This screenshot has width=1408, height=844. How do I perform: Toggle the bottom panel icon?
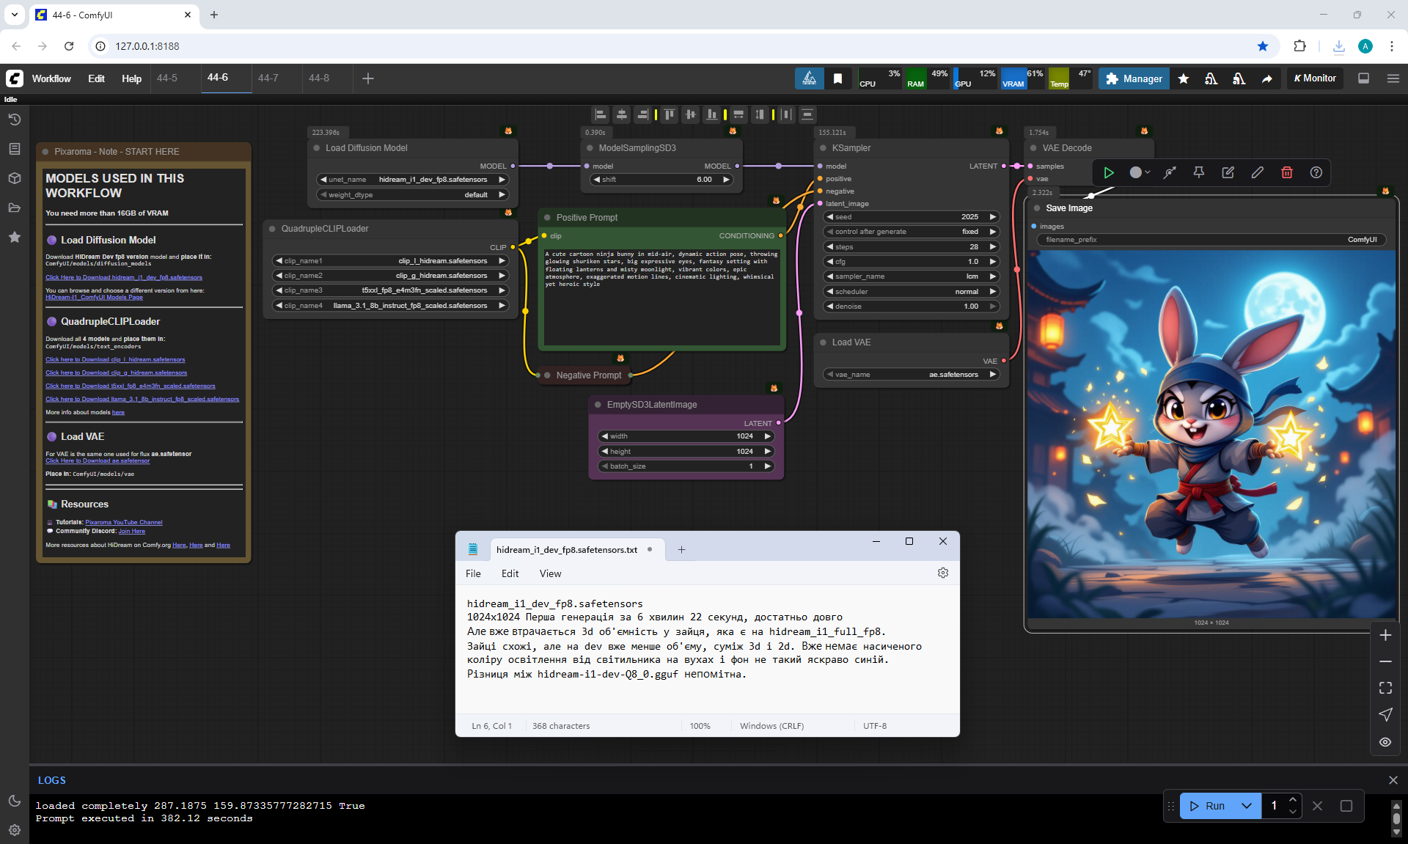tap(1363, 78)
